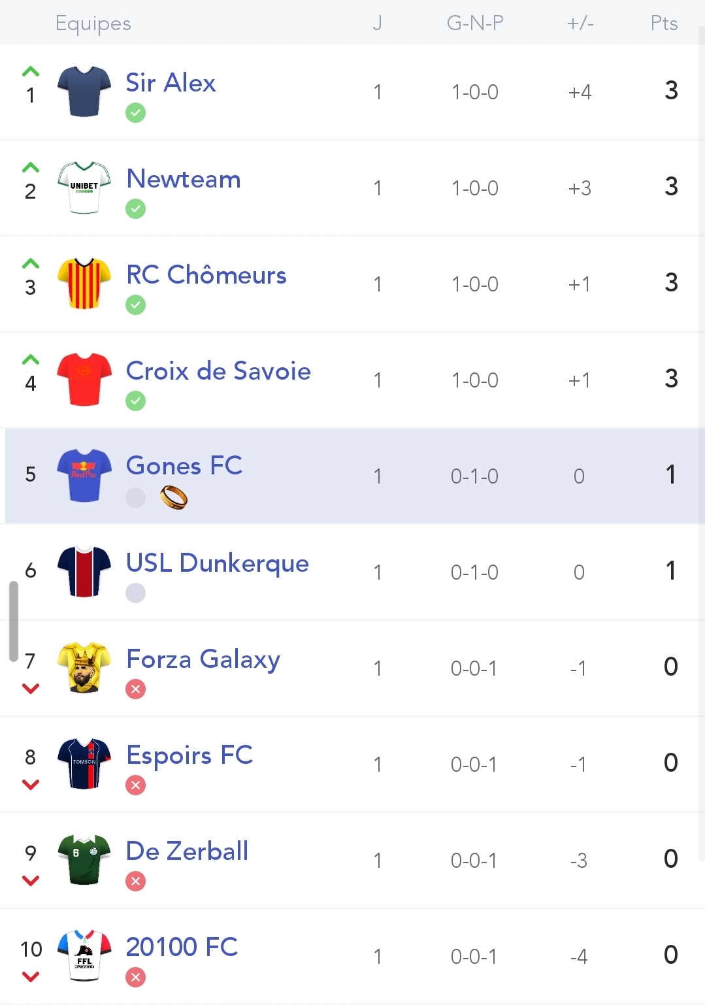
Task: Click red down arrow below rank 7
Action: point(31,688)
